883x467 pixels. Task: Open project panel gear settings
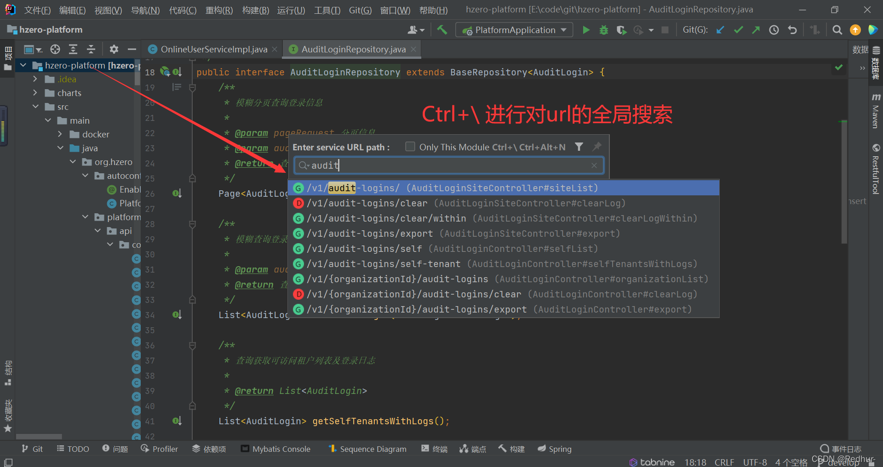[x=114, y=49]
